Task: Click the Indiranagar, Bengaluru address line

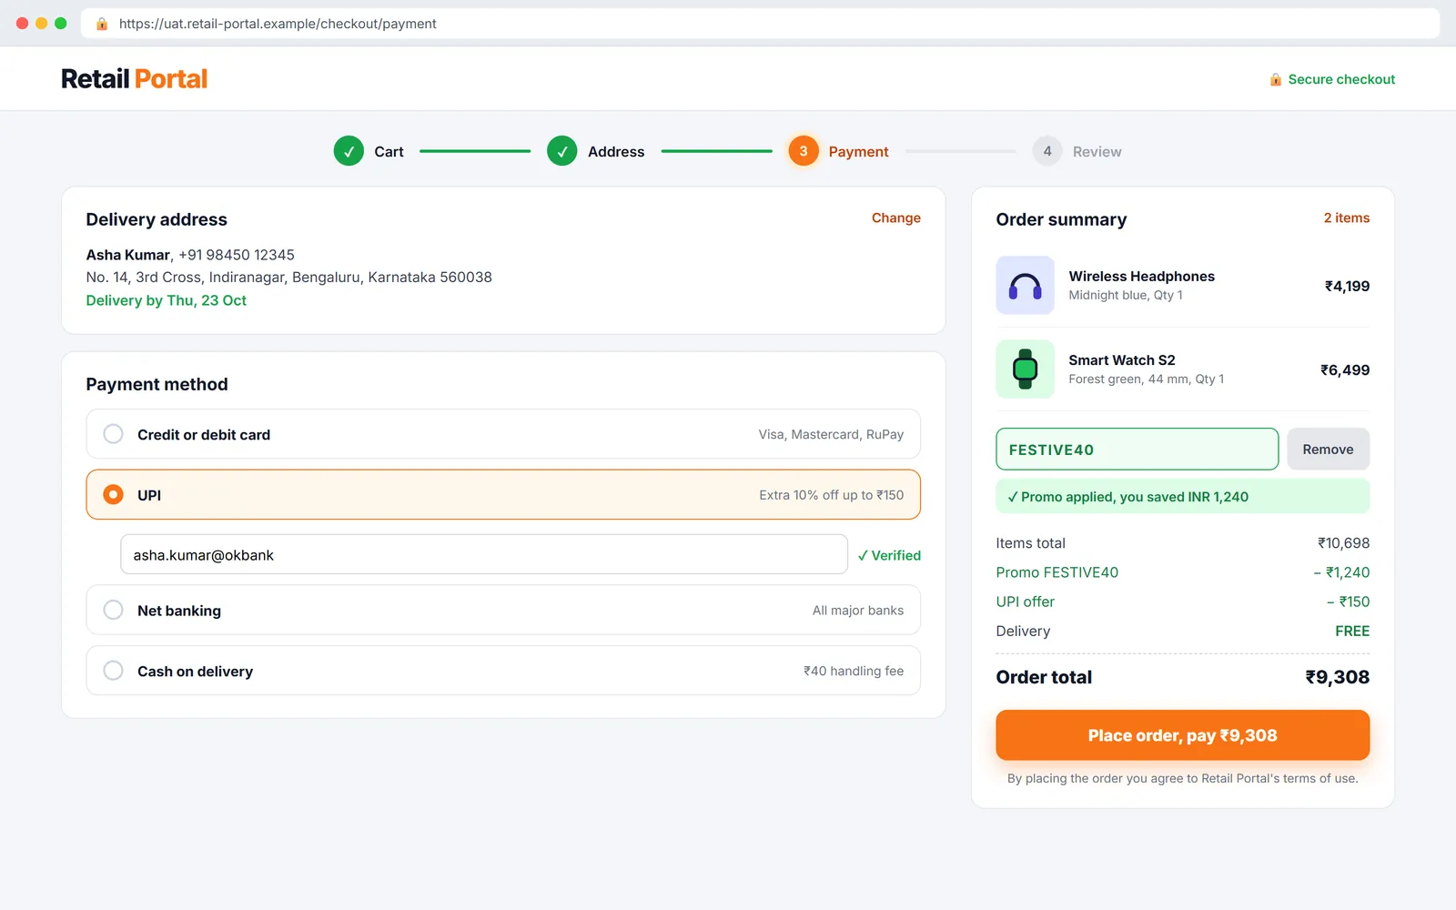Action: pos(288,277)
